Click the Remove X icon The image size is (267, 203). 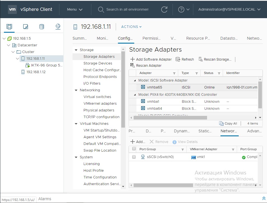[x=152, y=142]
